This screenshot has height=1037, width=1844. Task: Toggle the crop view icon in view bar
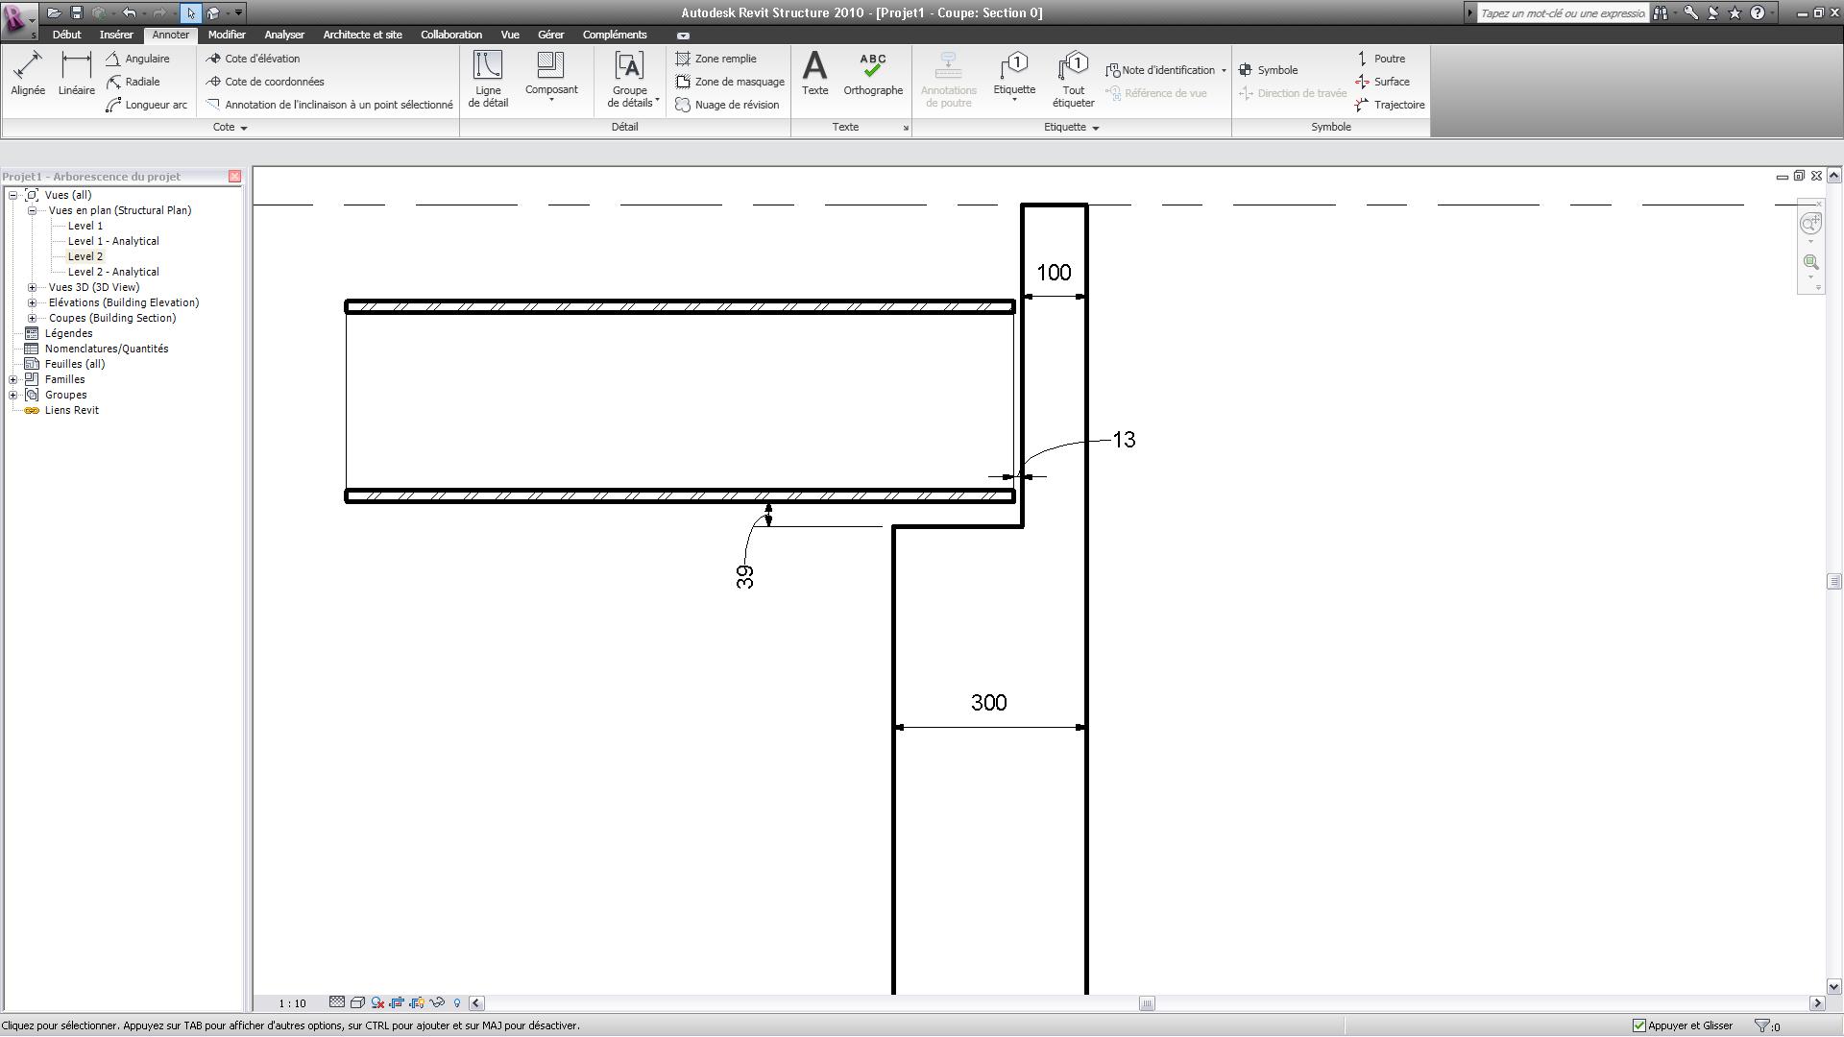click(397, 1003)
